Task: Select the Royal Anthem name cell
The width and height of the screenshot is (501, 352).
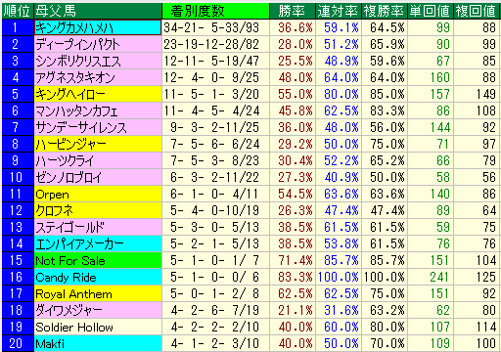Action: point(98,293)
